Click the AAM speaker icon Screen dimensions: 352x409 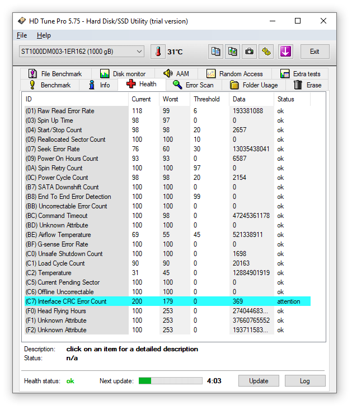point(168,73)
